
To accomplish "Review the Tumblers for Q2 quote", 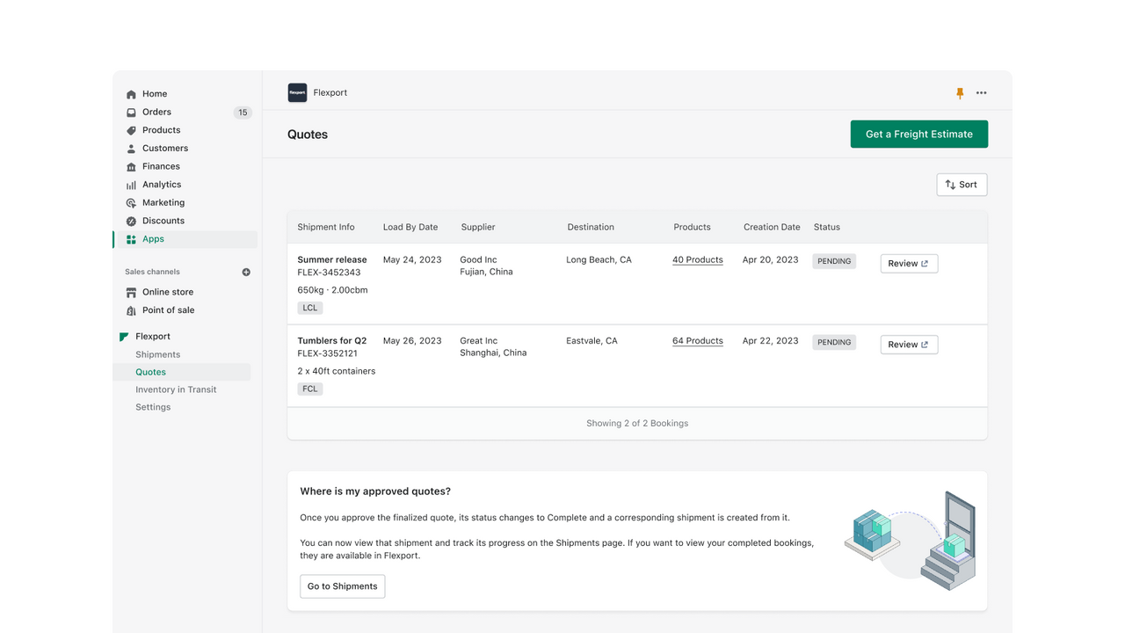I will [x=909, y=344].
